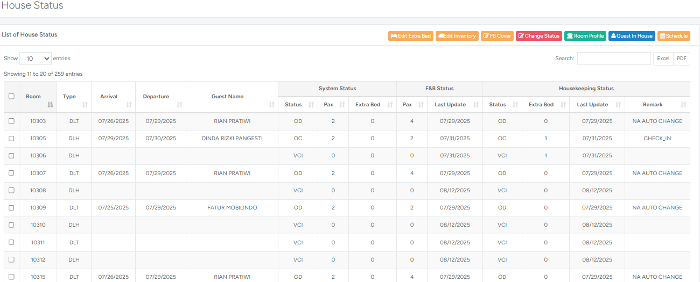Sort F&B Last Update column icon
700x282 pixels.
coord(476,105)
